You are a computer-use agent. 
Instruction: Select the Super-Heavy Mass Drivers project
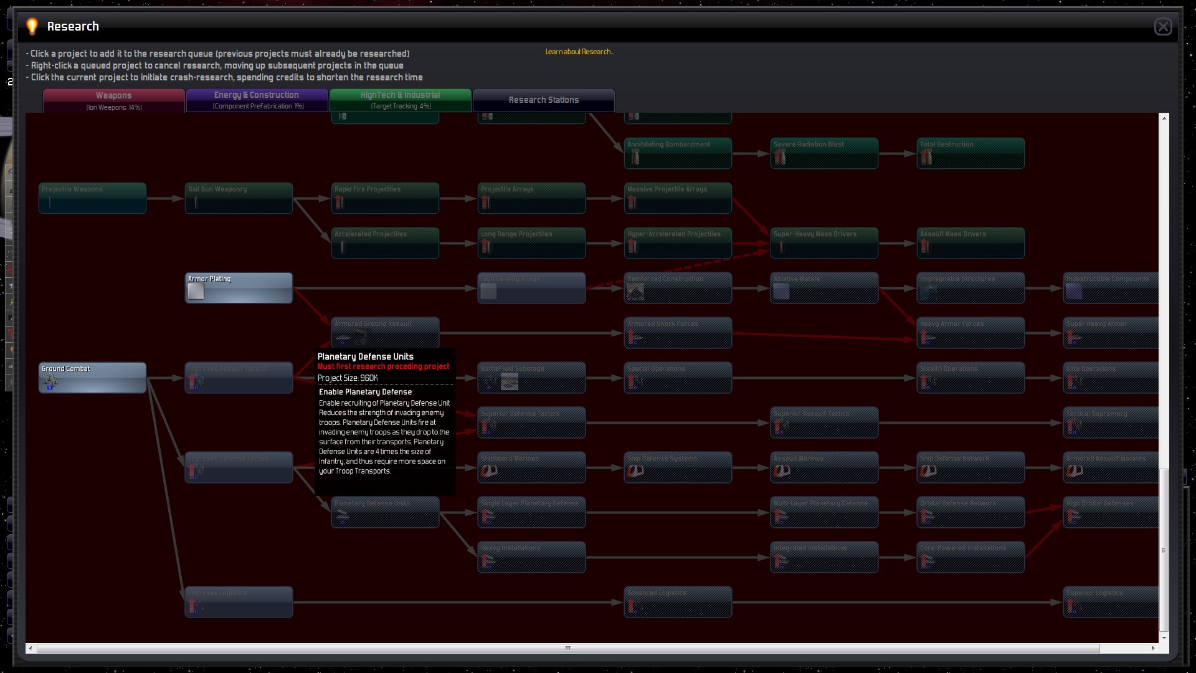click(823, 243)
